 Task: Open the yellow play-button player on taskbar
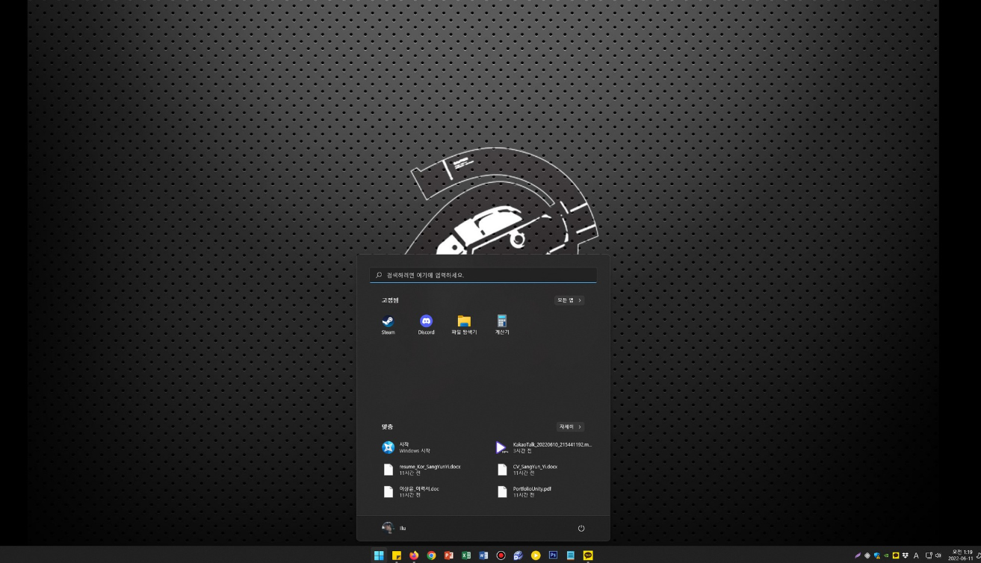coord(536,556)
